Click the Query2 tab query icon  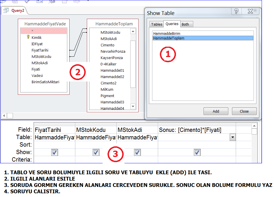(x=6, y=11)
